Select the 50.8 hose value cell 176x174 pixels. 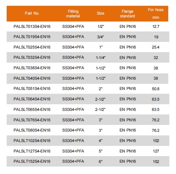click(x=156, y=89)
